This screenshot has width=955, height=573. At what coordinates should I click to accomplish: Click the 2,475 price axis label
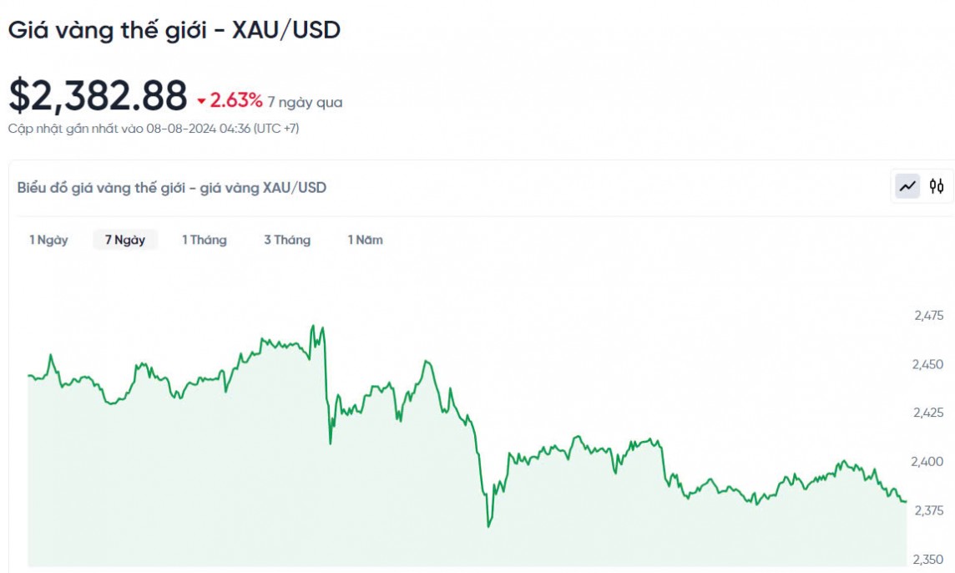click(x=928, y=316)
